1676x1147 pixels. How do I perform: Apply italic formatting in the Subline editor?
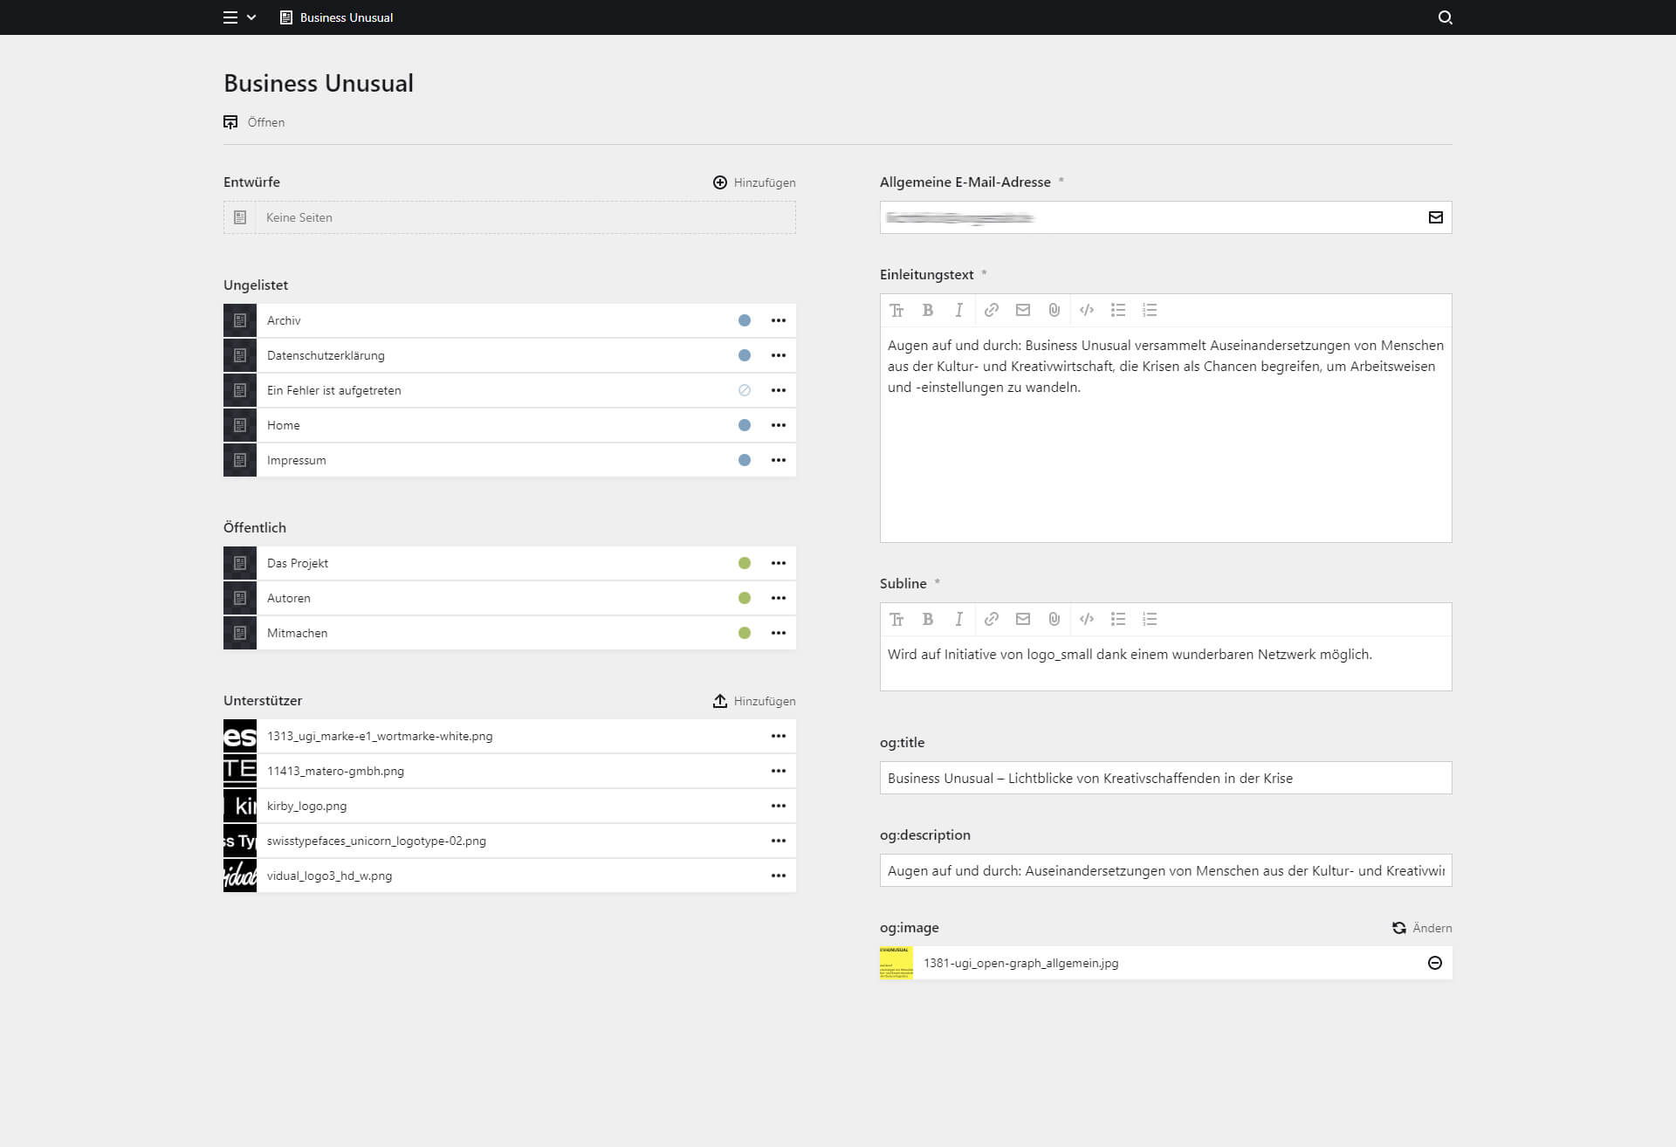pyautogui.click(x=959, y=619)
